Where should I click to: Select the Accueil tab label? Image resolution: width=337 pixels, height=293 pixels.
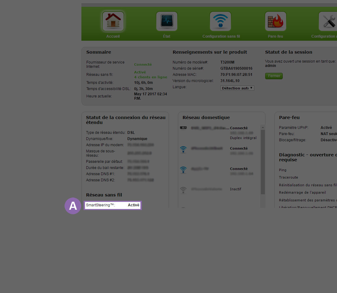(113, 36)
